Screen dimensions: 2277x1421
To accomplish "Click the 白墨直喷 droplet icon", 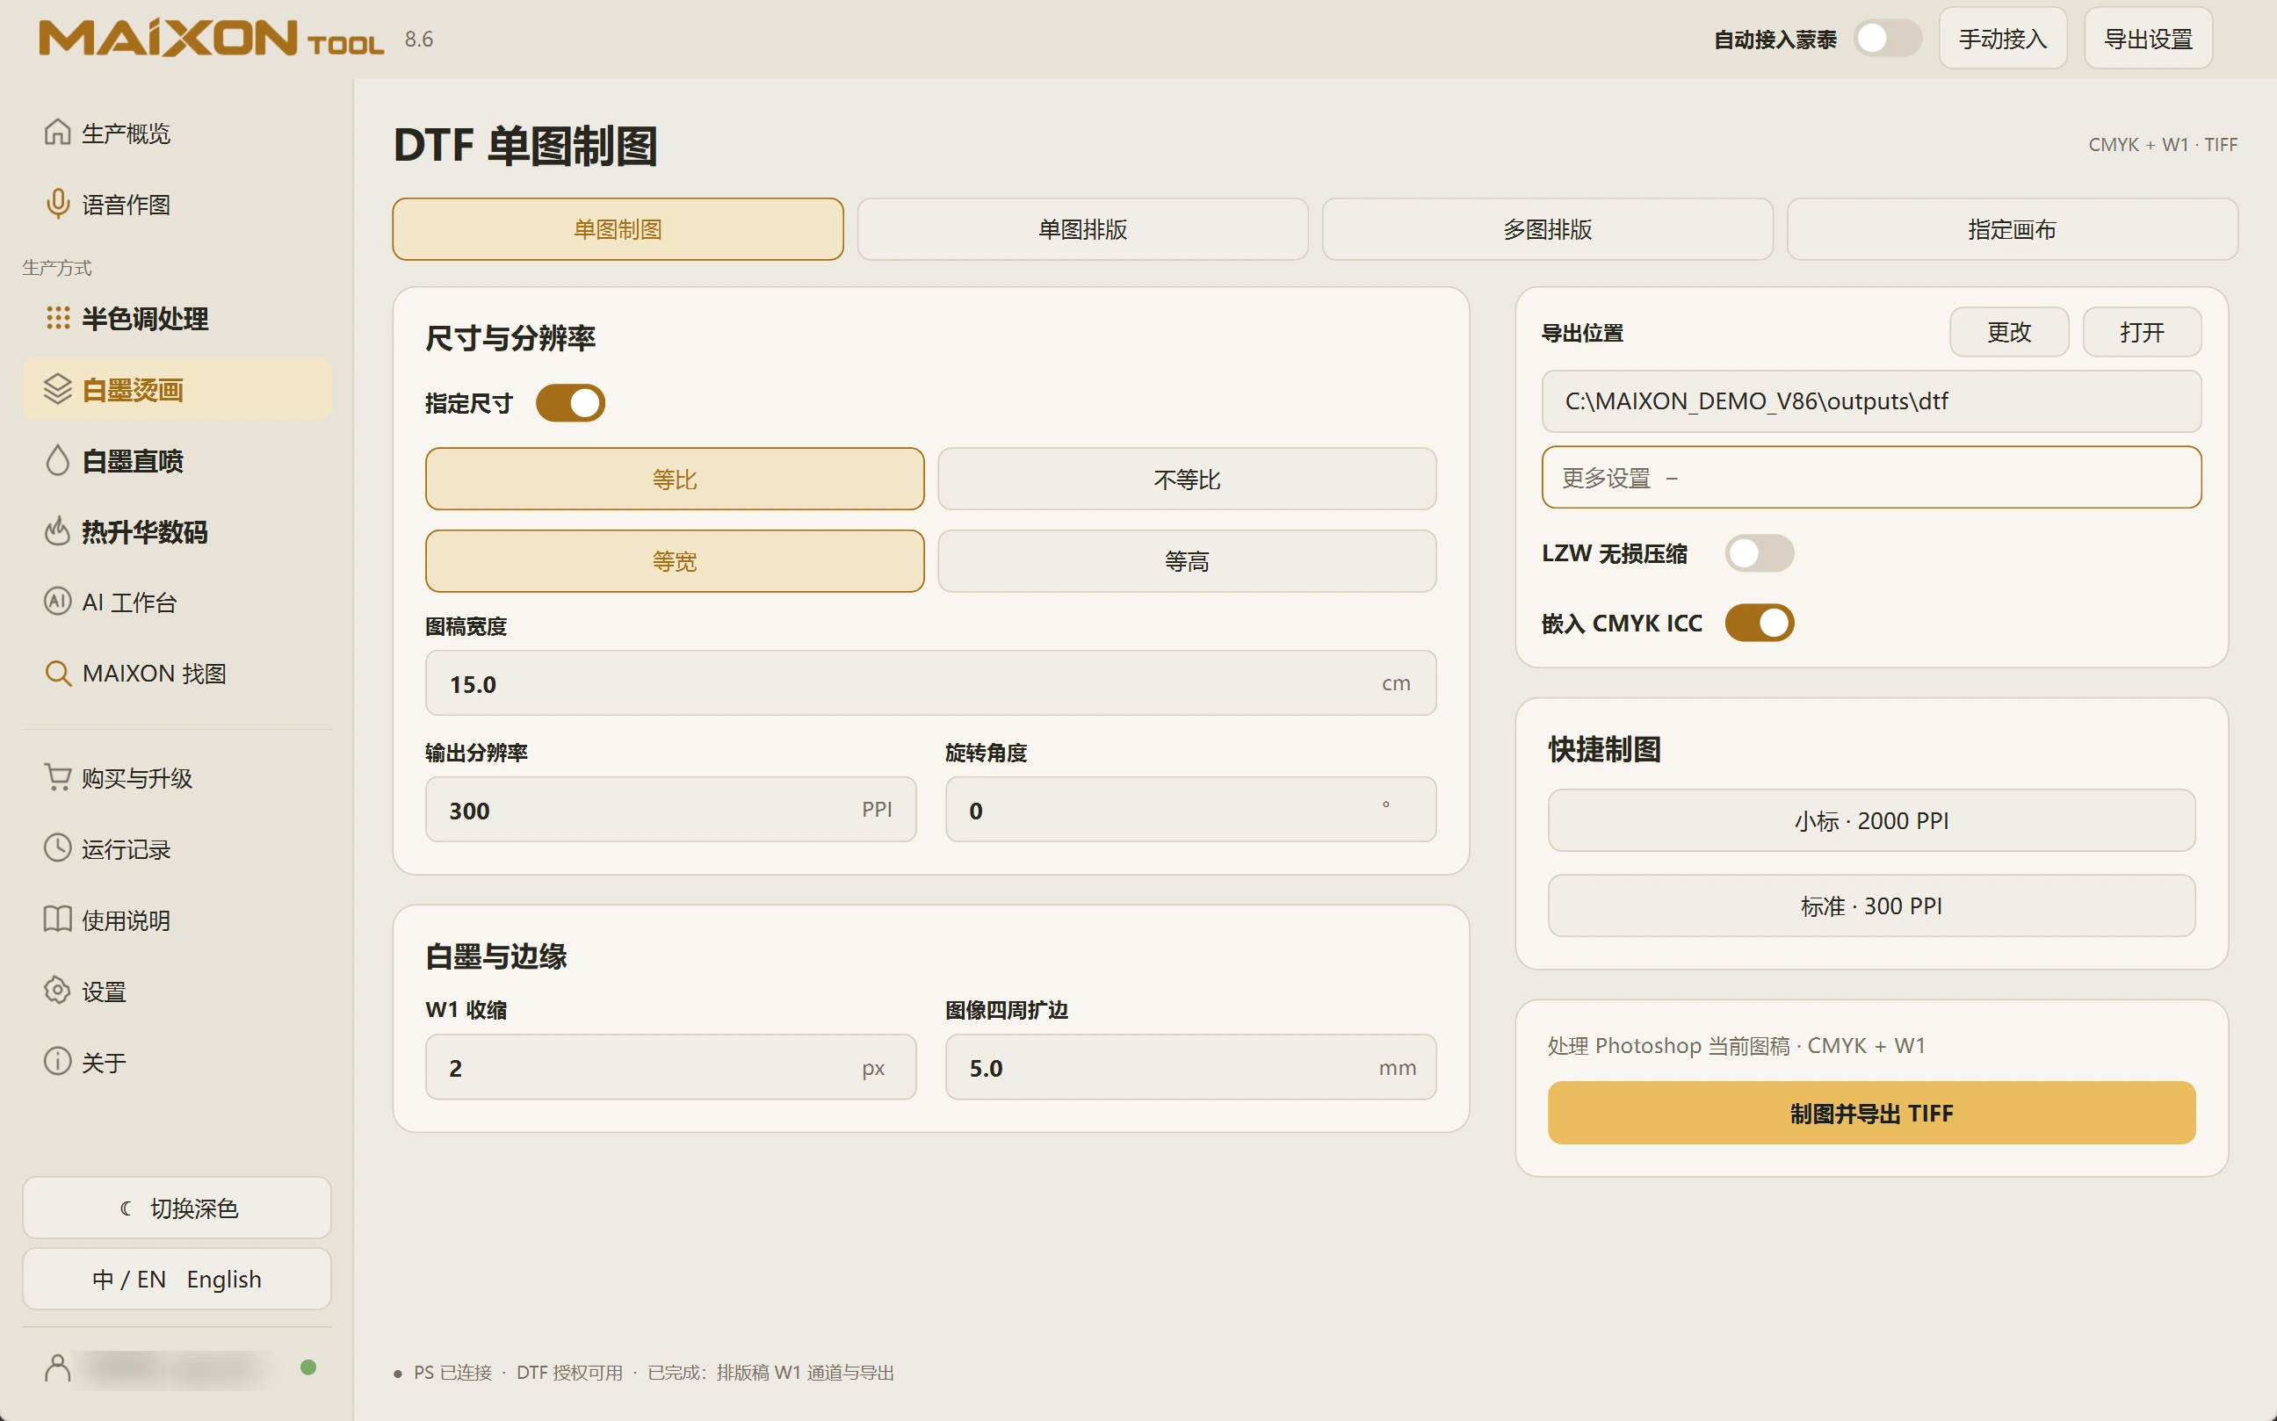I will click(x=57, y=460).
